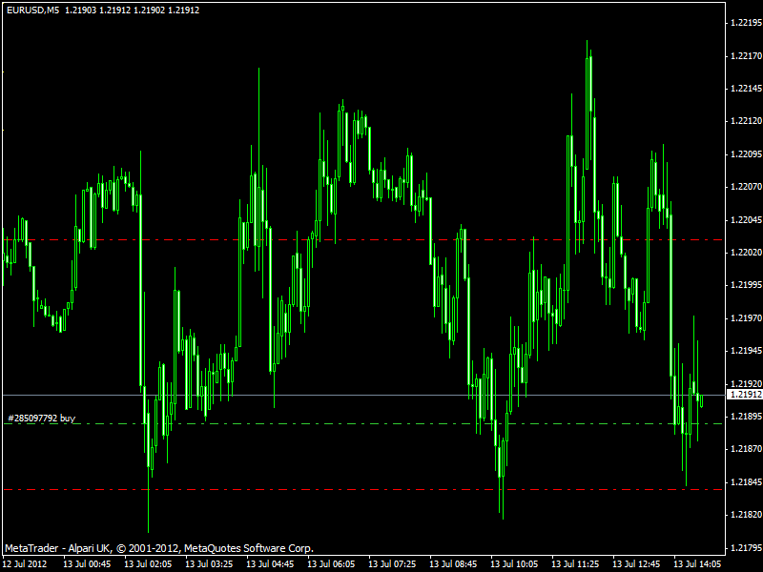Click the 1.21870 price scale label
The image size is (763, 572).
(747, 449)
